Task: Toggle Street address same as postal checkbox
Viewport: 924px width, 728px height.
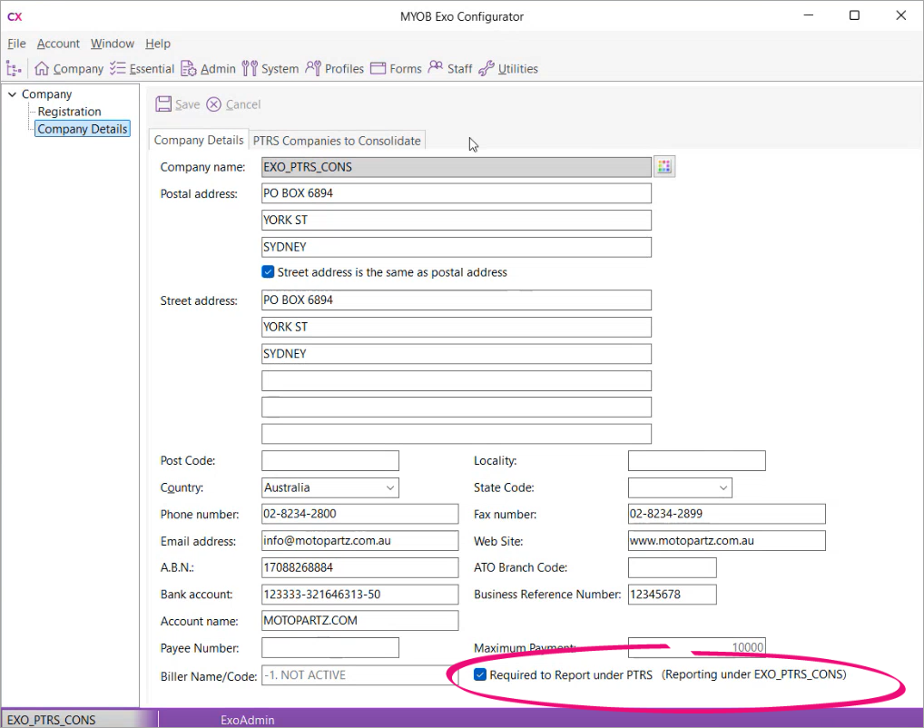Action: pos(268,271)
